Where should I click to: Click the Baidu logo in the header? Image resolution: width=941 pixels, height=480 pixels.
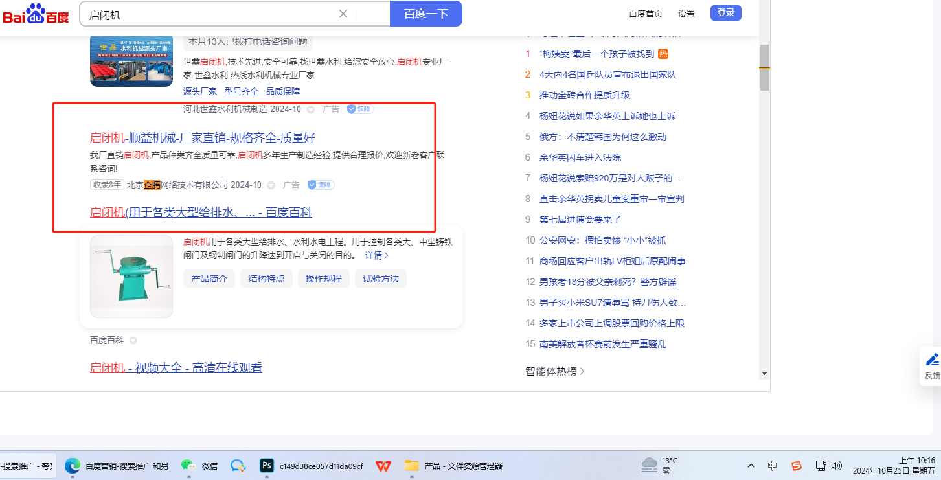36,14
